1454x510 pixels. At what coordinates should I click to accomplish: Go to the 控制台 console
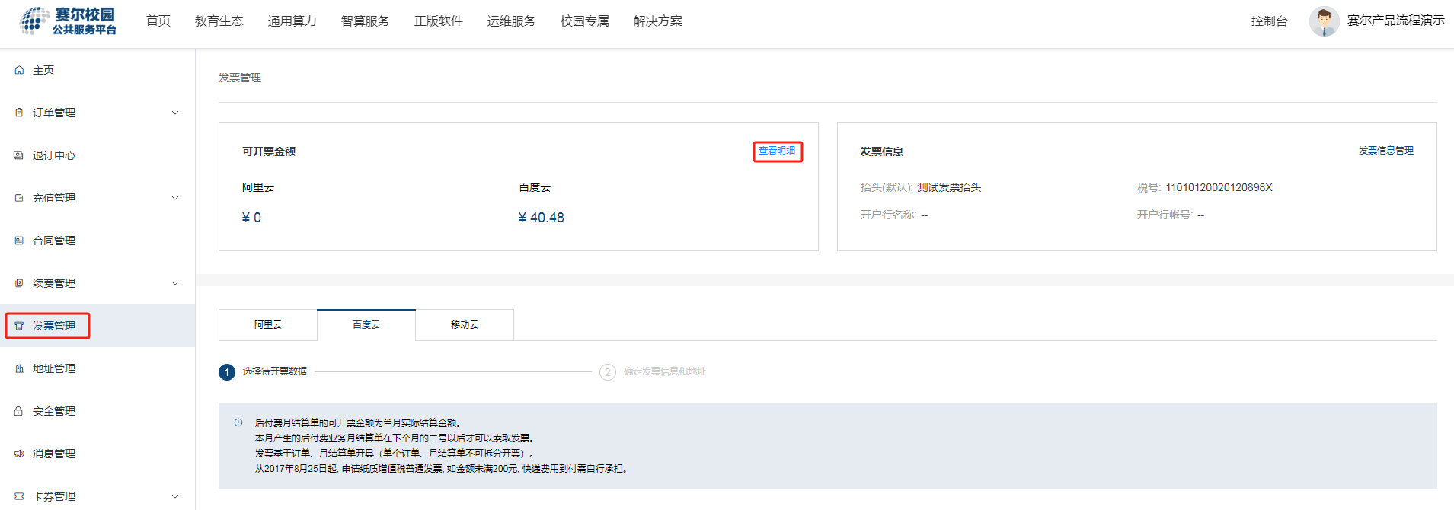1269,21
